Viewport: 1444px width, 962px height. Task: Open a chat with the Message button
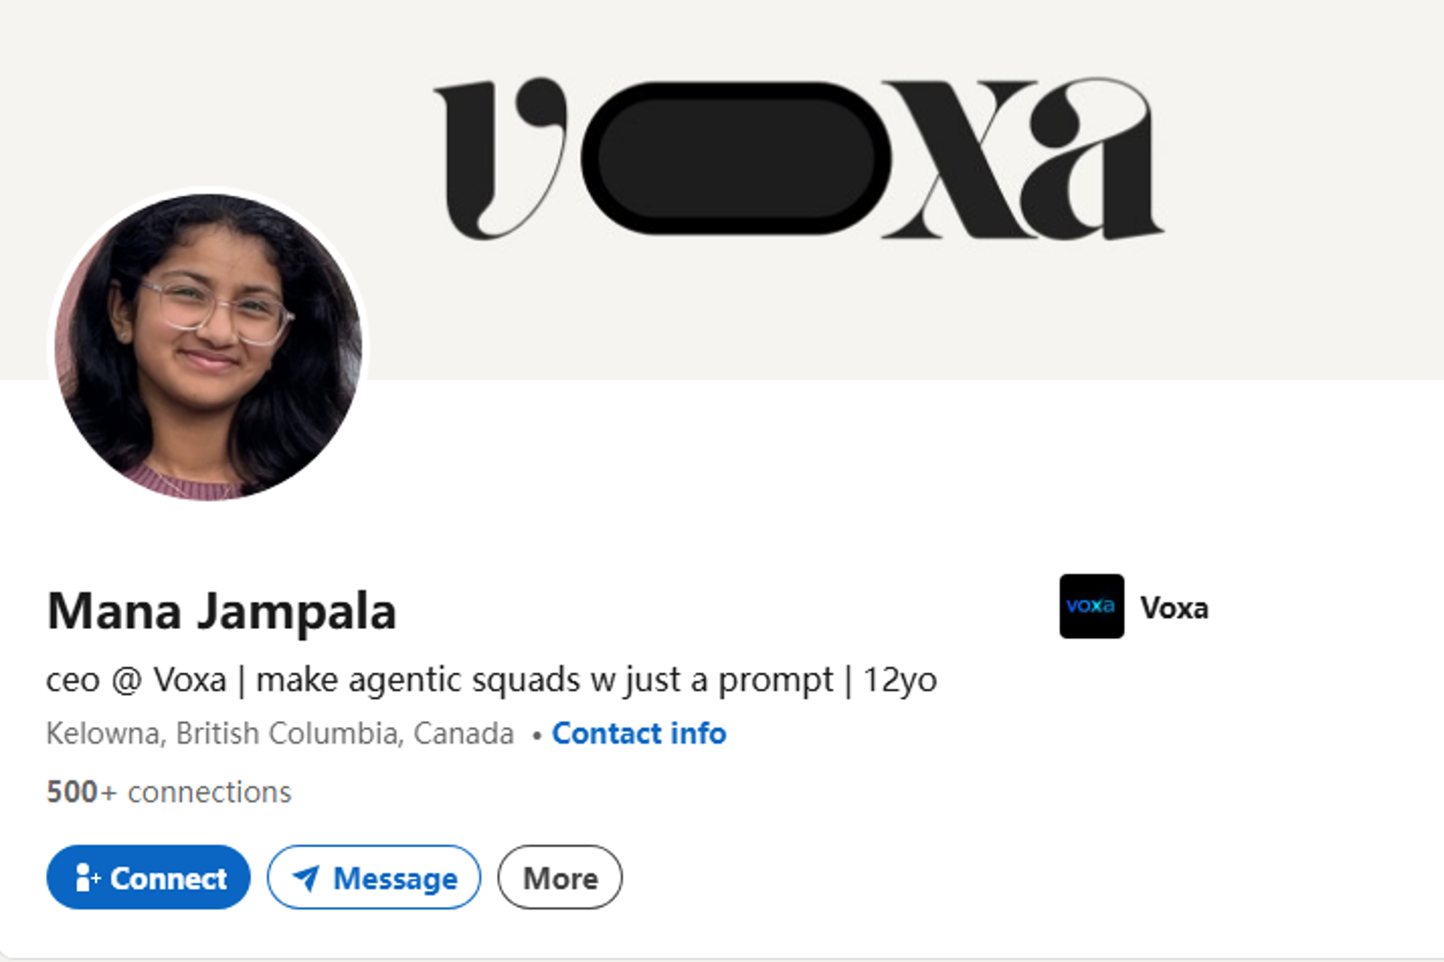374,877
